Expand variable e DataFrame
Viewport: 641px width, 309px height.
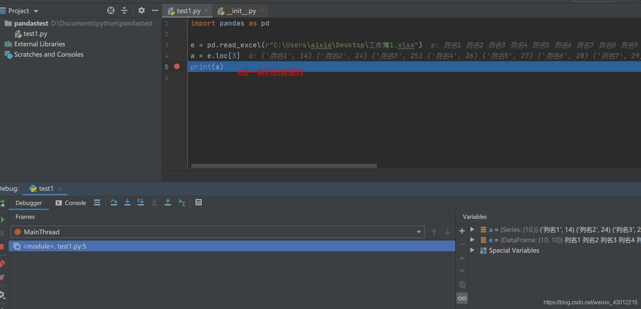pos(472,240)
